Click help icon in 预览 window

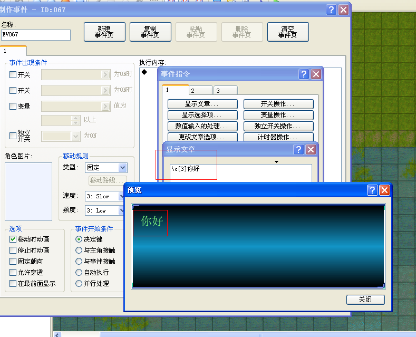coord(372,190)
